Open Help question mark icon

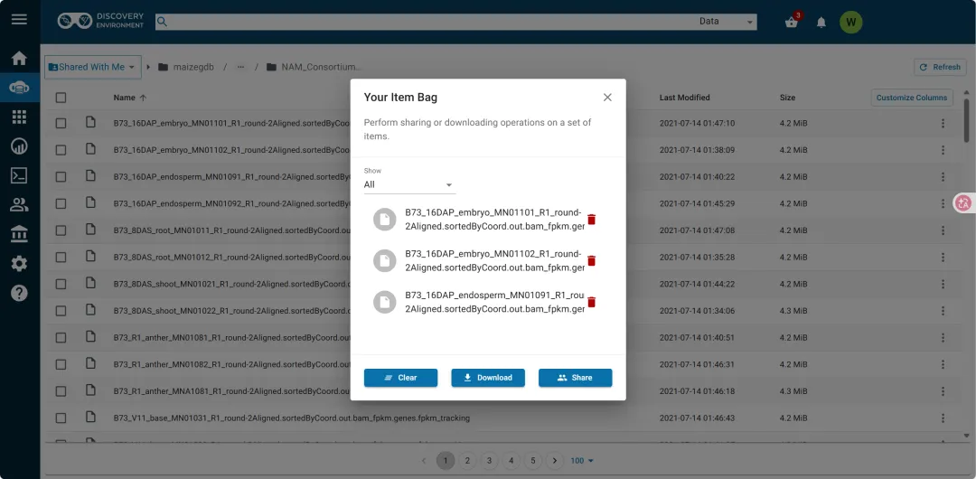pos(19,293)
